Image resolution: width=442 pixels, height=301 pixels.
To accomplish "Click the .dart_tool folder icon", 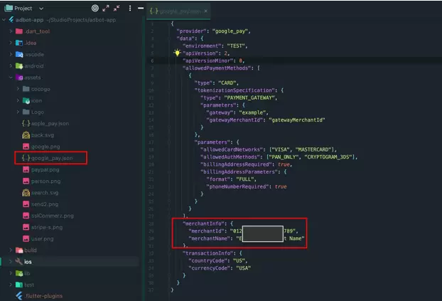I will point(19,31).
